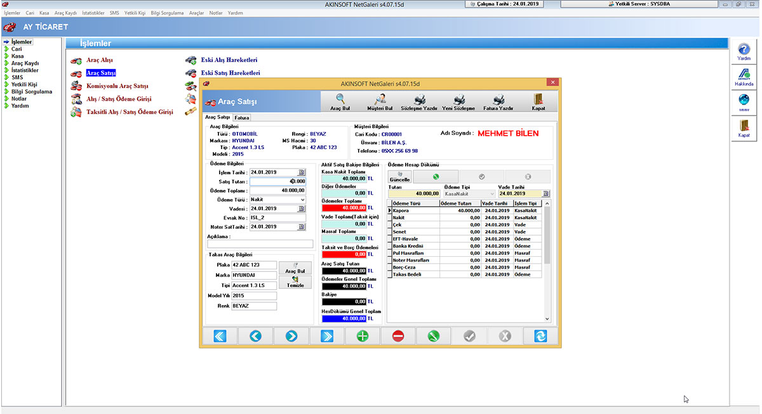This screenshot has width=762, height=414.
Task: Open the Vade Tarihi calendar picker
Action: 545,193
